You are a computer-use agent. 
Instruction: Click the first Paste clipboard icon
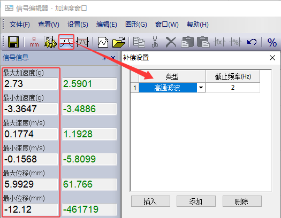[x=187, y=42]
